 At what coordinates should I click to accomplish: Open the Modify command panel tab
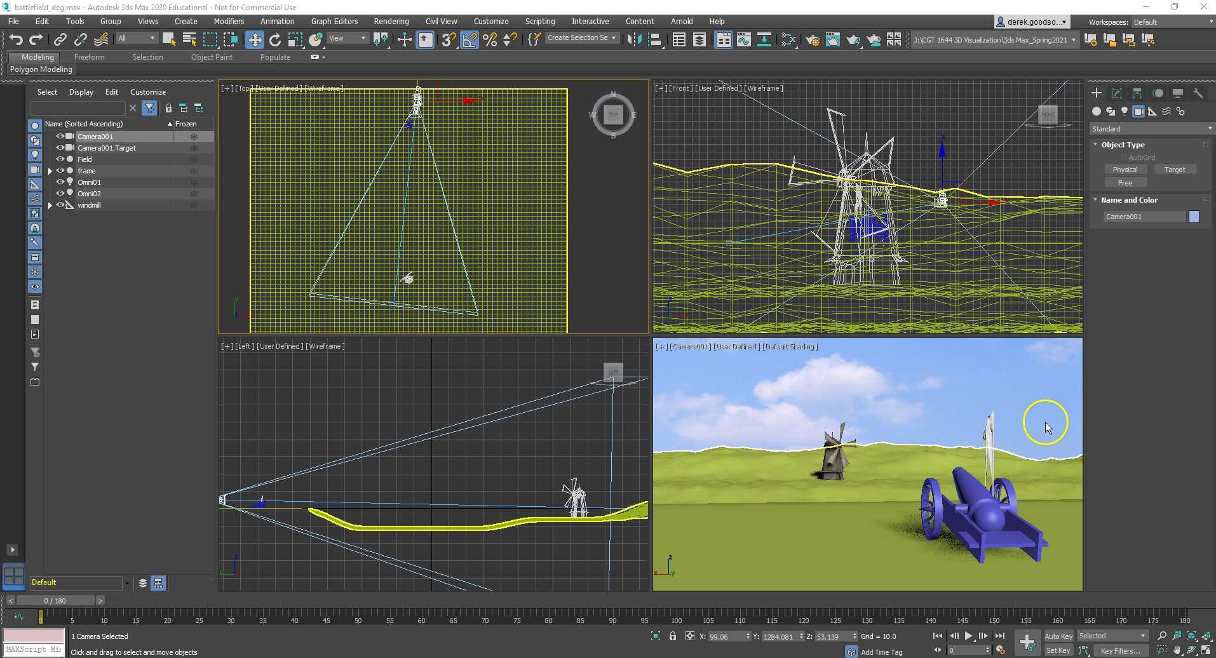[1116, 93]
